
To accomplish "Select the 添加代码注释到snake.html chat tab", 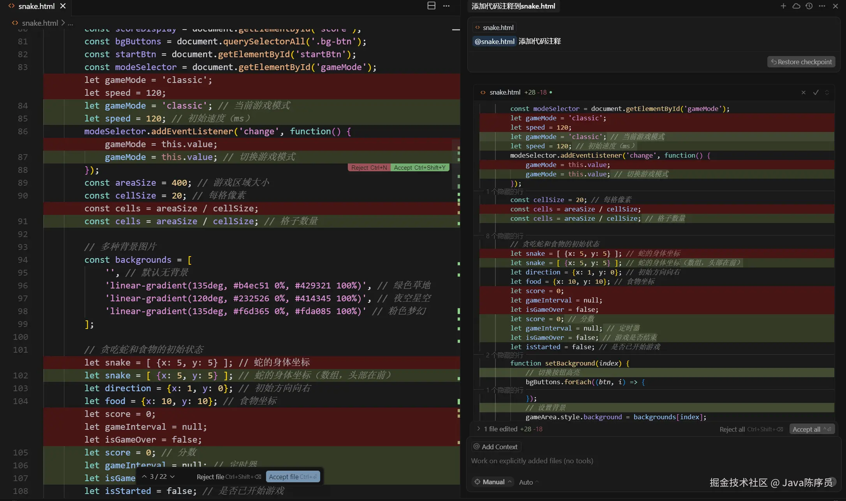I will [x=513, y=6].
